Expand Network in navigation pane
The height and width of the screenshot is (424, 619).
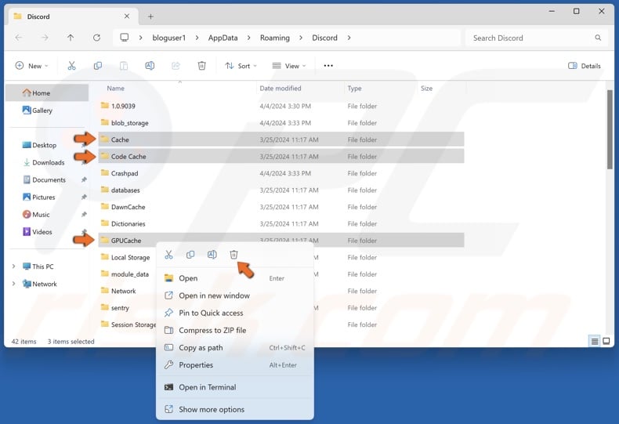pyautogui.click(x=14, y=284)
